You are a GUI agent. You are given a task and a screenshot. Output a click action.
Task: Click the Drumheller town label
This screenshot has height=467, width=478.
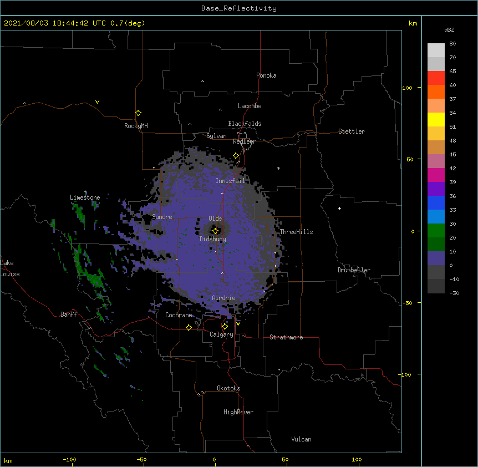[x=354, y=270]
